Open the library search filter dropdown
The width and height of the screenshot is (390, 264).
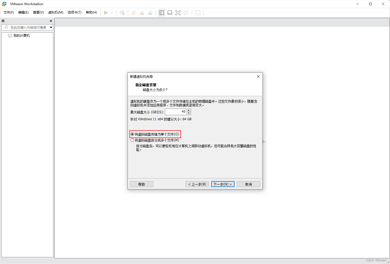click(x=51, y=27)
